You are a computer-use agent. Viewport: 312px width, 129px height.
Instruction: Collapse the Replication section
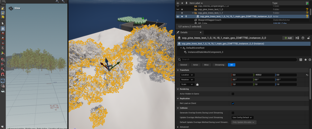pyautogui.click(x=178, y=98)
